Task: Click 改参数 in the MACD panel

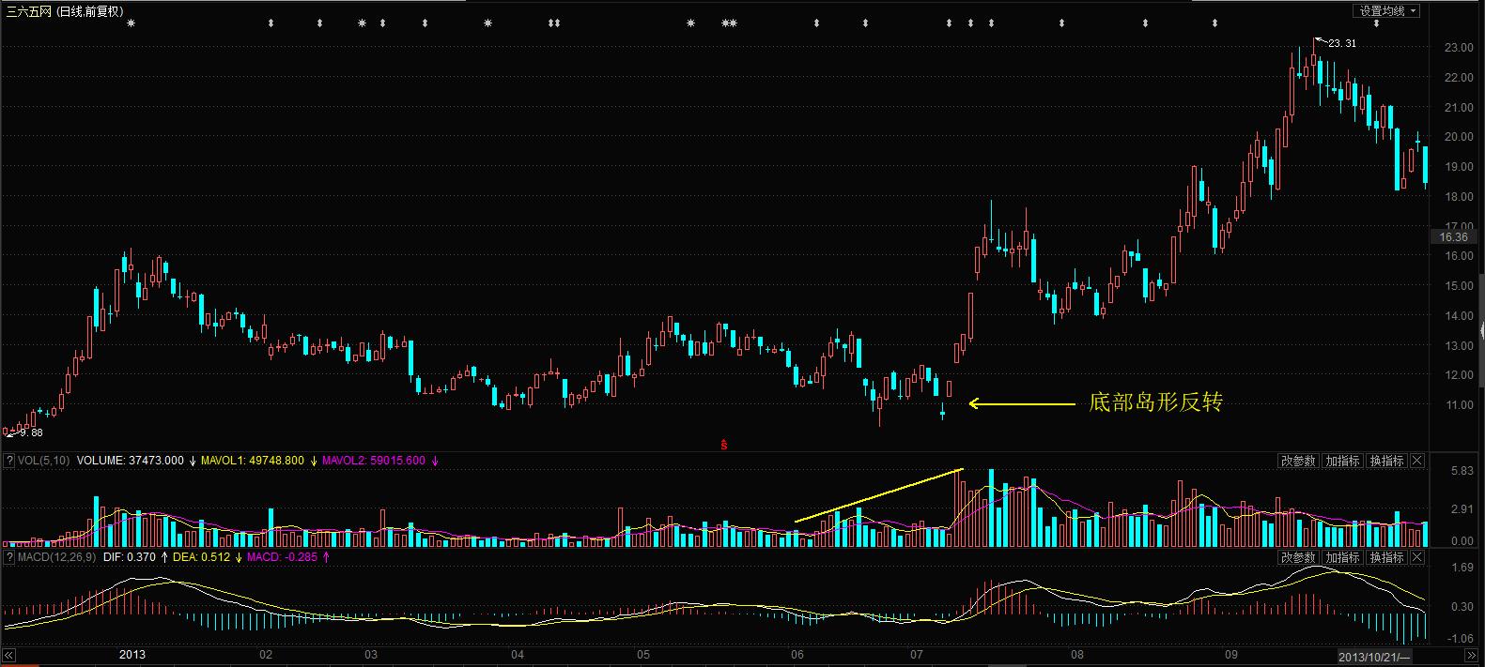Action: 1298,557
